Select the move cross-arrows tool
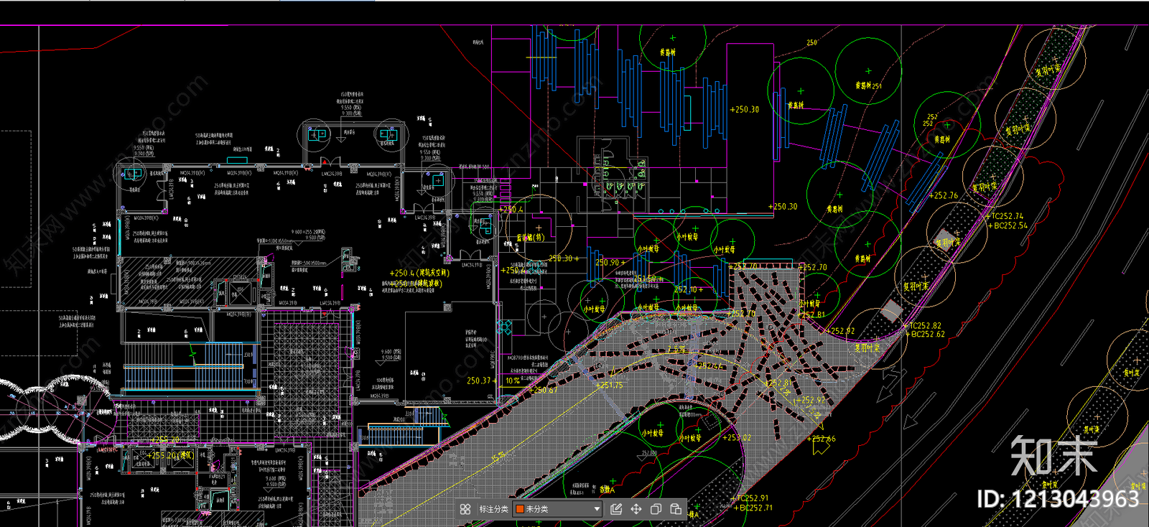Screen dimensions: 1149x527 (636, 509)
